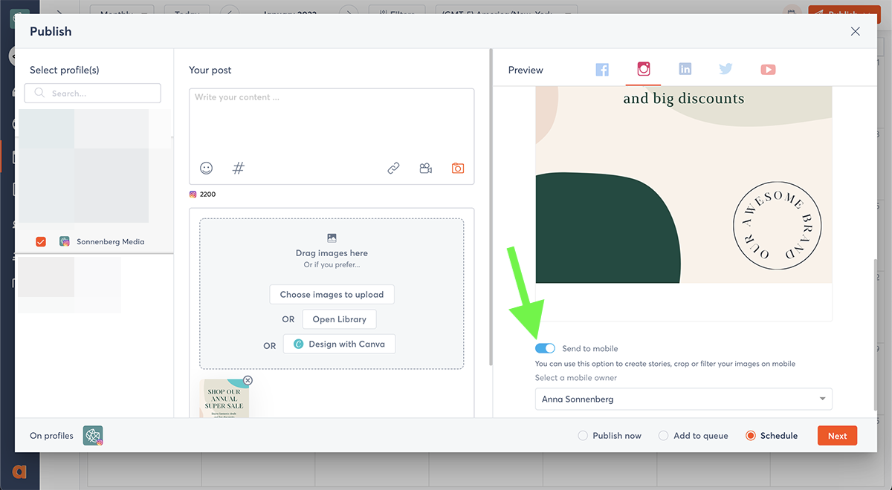Add a video using the camcorder icon

[x=425, y=169]
